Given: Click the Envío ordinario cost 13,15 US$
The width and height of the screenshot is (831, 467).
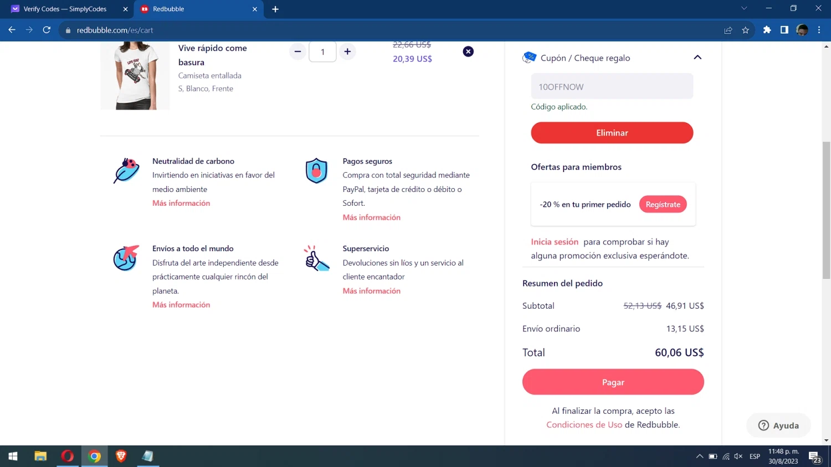Looking at the screenshot, I should point(685,329).
